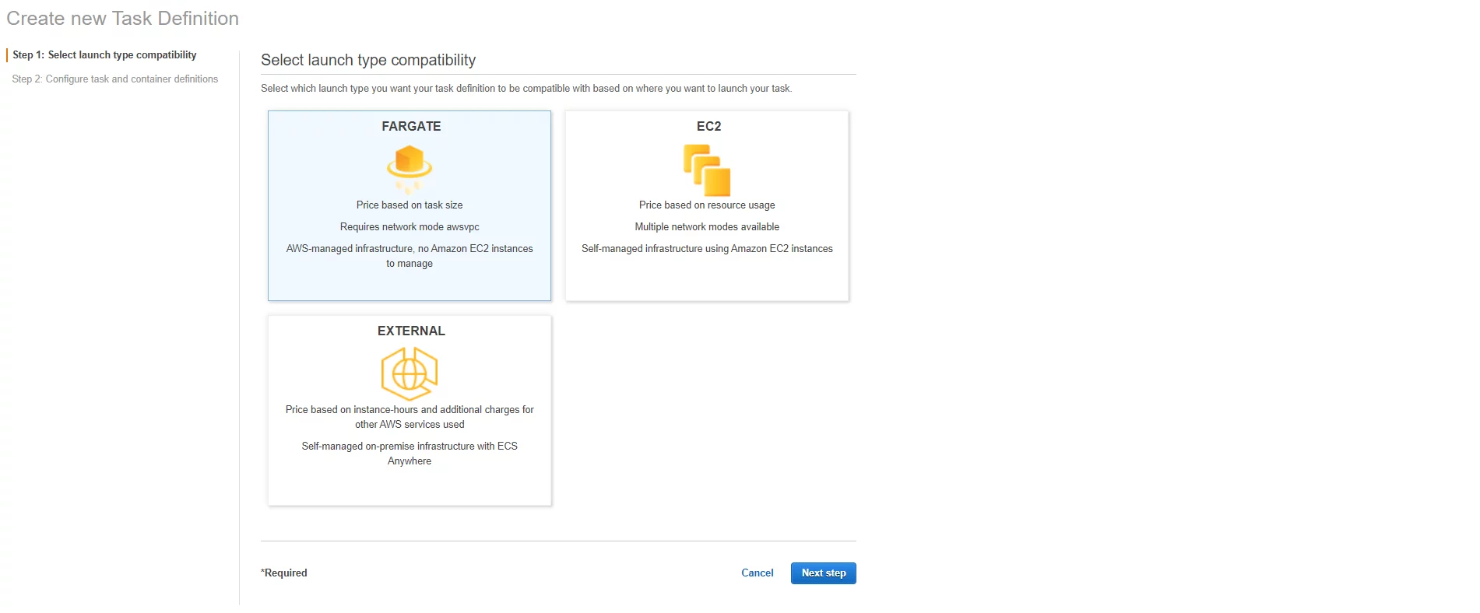Click 'Self-managed infrastructure using Amazon EC2 instances' text
Image resolution: width=1480 pixels, height=613 pixels.
707,249
